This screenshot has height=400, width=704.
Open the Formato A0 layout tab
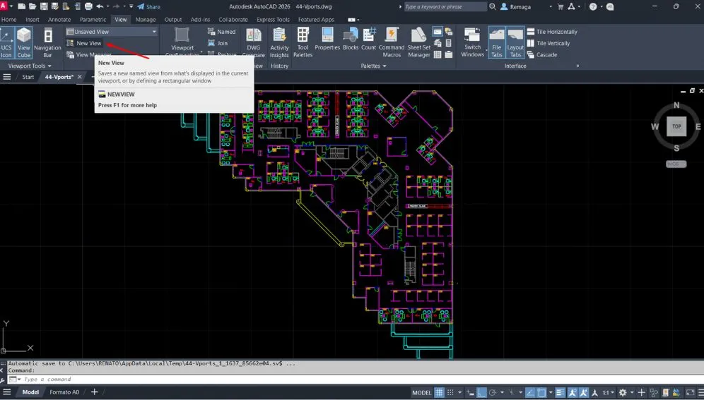coord(64,392)
